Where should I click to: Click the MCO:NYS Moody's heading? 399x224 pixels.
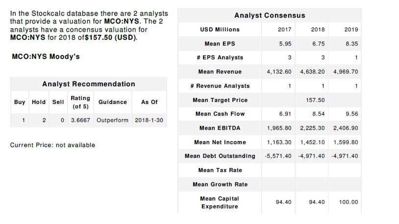(x=46, y=56)
